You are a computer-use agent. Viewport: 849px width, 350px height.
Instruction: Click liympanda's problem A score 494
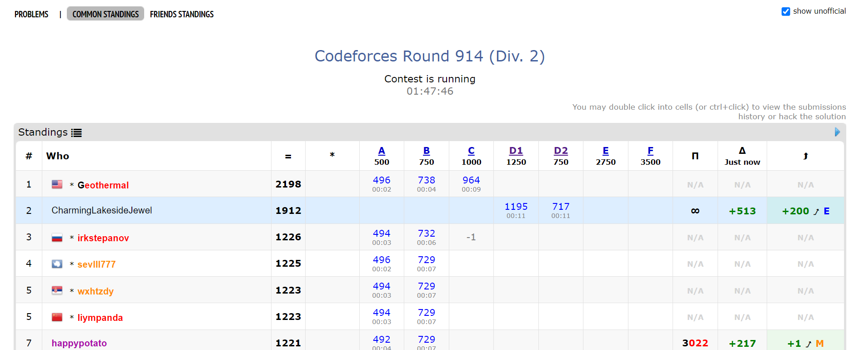coord(382,313)
